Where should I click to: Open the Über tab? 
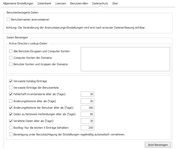pos(115,3)
